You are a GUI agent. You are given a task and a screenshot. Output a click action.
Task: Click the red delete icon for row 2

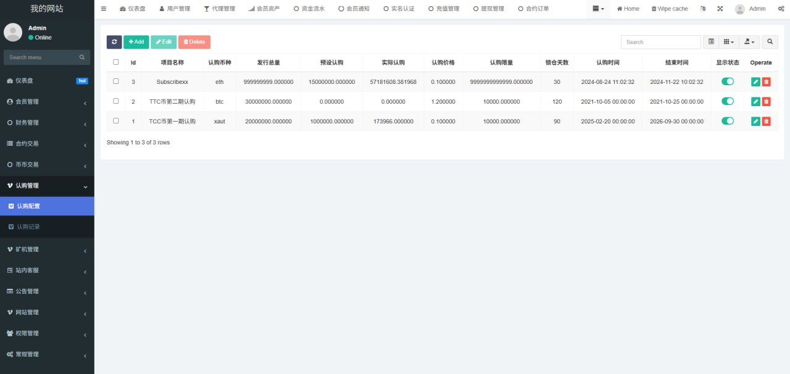click(766, 101)
